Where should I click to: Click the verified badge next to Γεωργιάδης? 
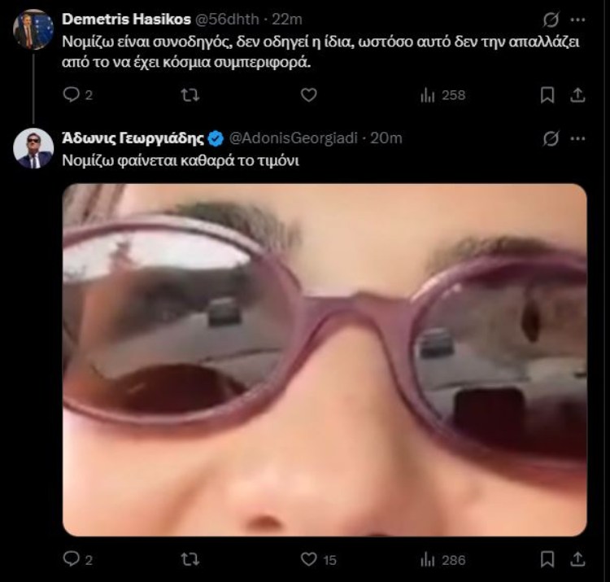pos(216,138)
